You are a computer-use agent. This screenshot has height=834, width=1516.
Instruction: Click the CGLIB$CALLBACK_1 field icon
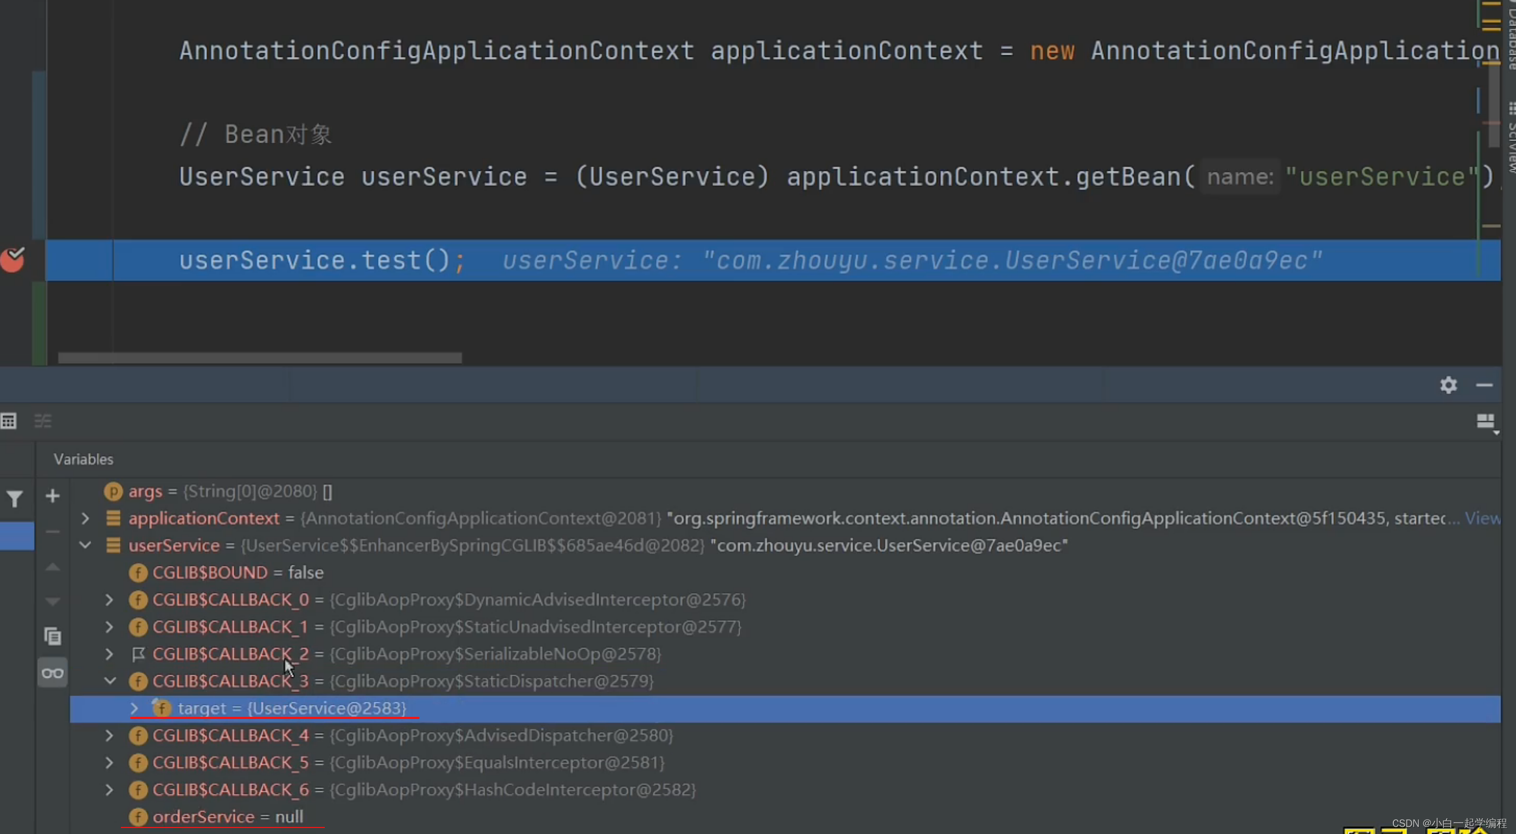138,626
